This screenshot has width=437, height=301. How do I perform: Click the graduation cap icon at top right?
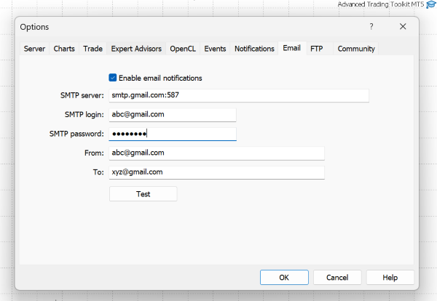[x=430, y=5]
